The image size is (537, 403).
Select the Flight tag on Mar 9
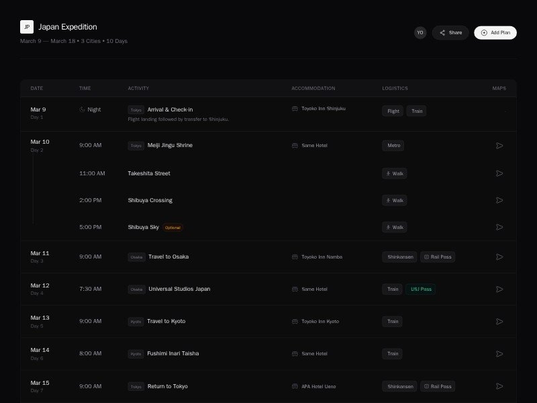click(x=393, y=111)
